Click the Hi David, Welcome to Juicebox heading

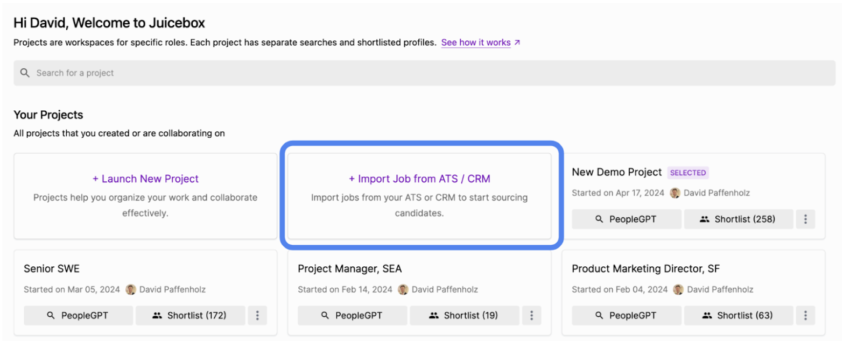click(x=109, y=23)
